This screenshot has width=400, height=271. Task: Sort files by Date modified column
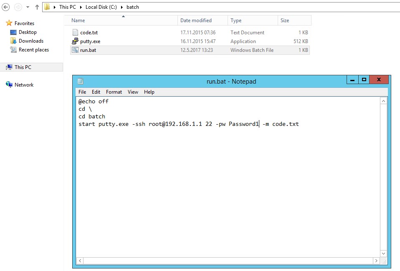click(x=203, y=20)
